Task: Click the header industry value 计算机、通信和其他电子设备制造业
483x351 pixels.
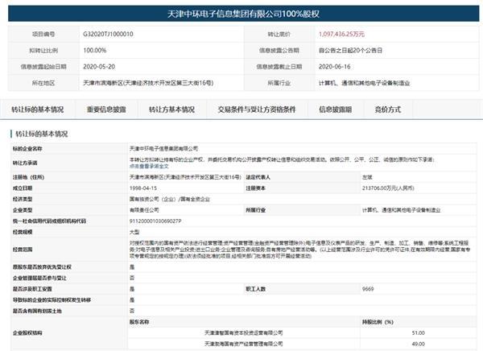Action: pos(365,83)
